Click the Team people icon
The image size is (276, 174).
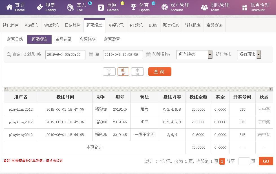tap(204, 7)
